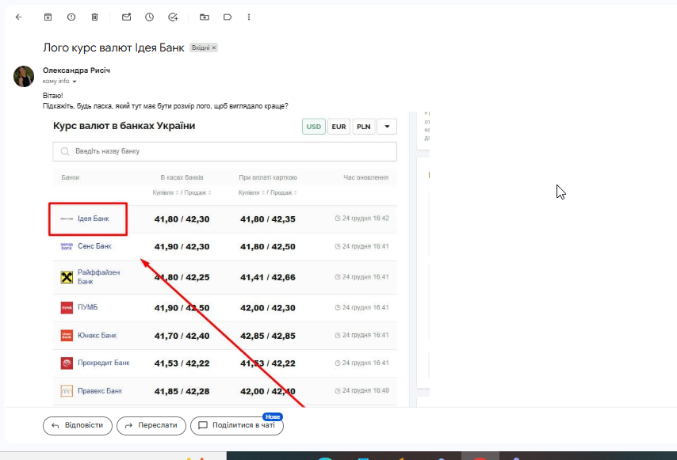Mark the email as unread
Viewport: 677px width, 460px height.
(127, 17)
